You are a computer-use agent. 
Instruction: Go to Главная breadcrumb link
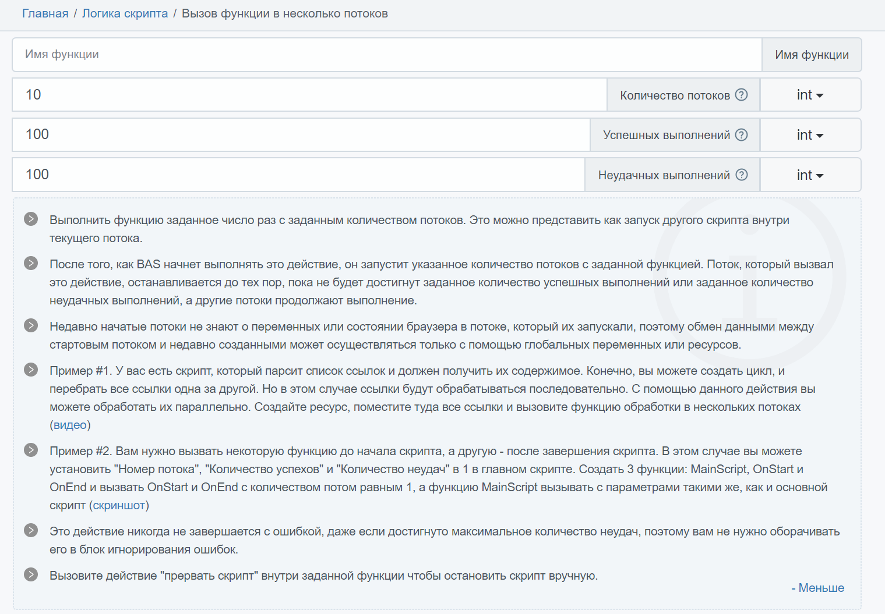45,13
